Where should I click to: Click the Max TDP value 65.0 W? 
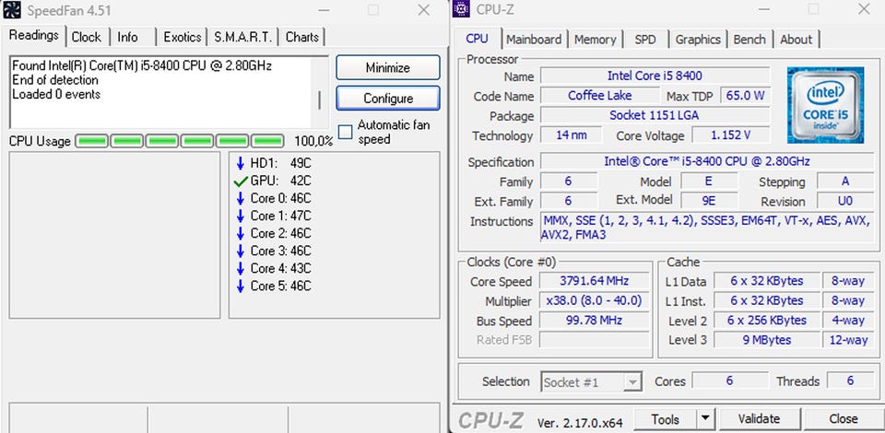745,96
